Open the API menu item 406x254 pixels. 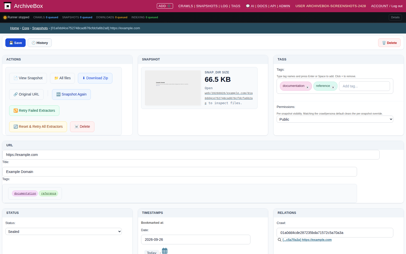click(x=273, y=6)
